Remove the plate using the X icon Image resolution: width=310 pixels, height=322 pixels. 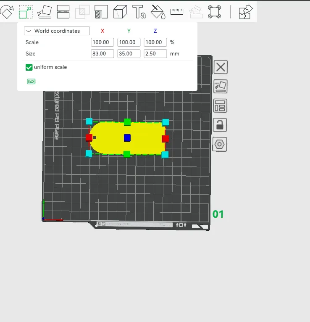point(221,67)
